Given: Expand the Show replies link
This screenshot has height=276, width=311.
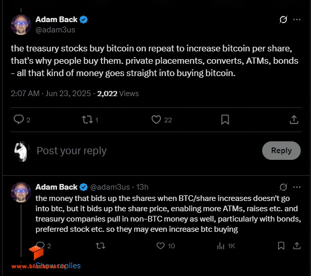Looking at the screenshot, I should (x=58, y=266).
